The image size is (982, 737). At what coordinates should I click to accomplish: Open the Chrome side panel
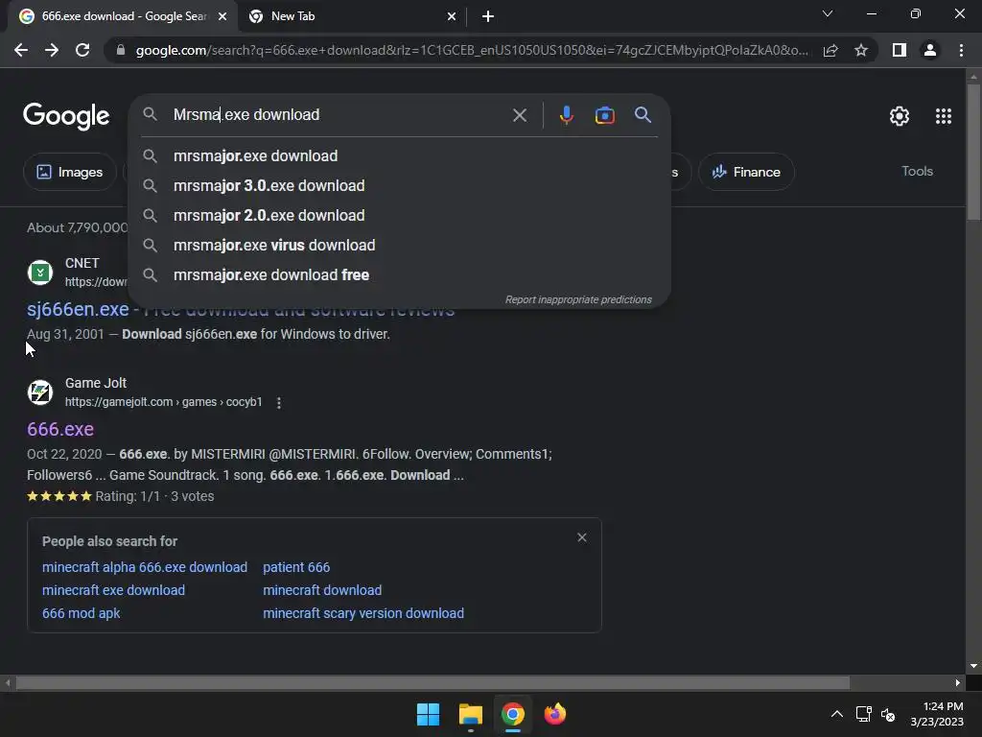coord(900,50)
